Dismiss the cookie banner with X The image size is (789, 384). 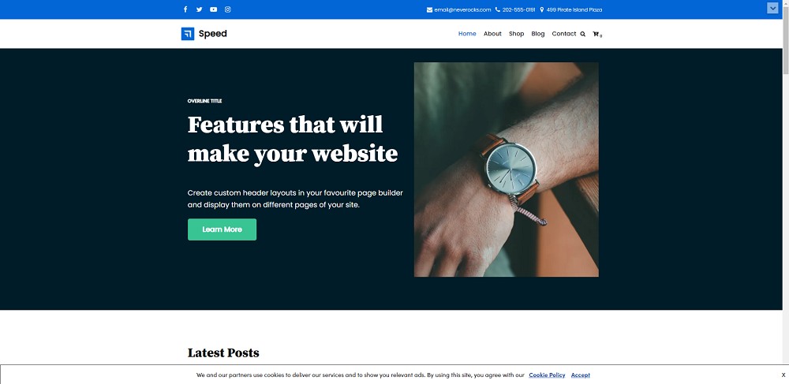pyautogui.click(x=782, y=375)
